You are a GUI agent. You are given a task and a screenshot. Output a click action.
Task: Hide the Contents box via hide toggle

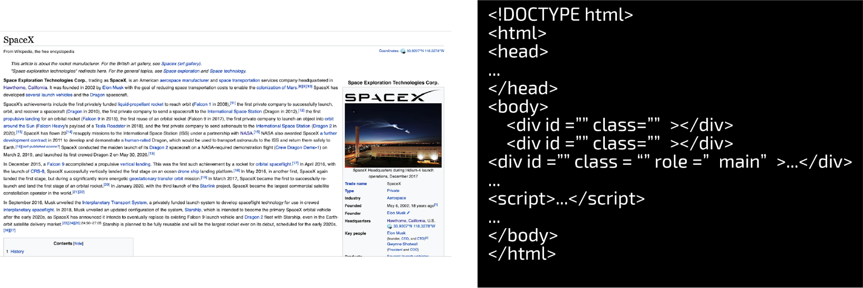[78, 244]
